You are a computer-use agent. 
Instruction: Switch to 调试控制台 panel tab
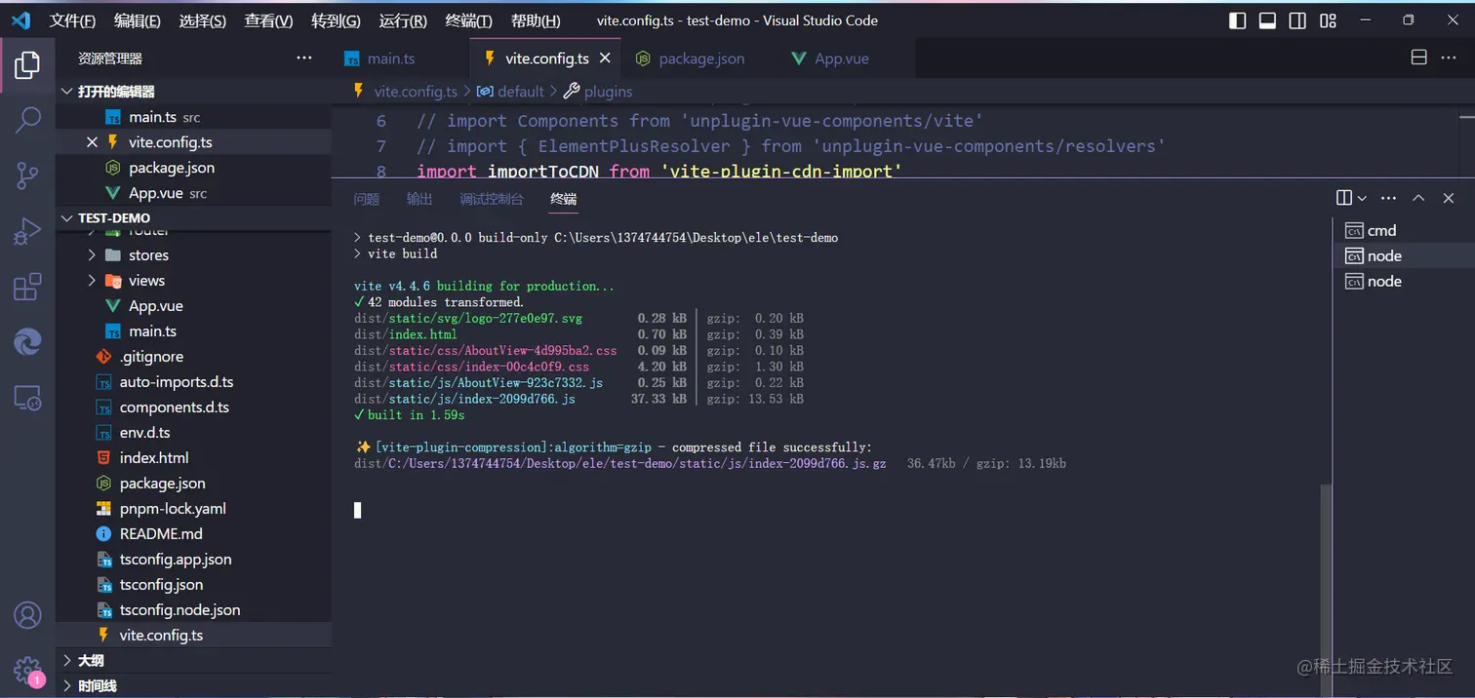coord(492,199)
